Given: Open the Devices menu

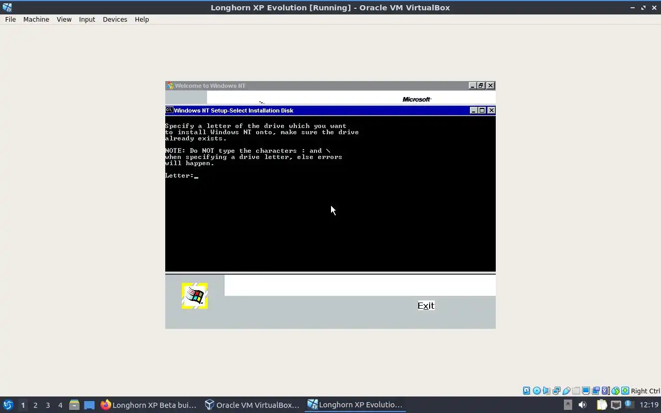Looking at the screenshot, I should tap(115, 19).
